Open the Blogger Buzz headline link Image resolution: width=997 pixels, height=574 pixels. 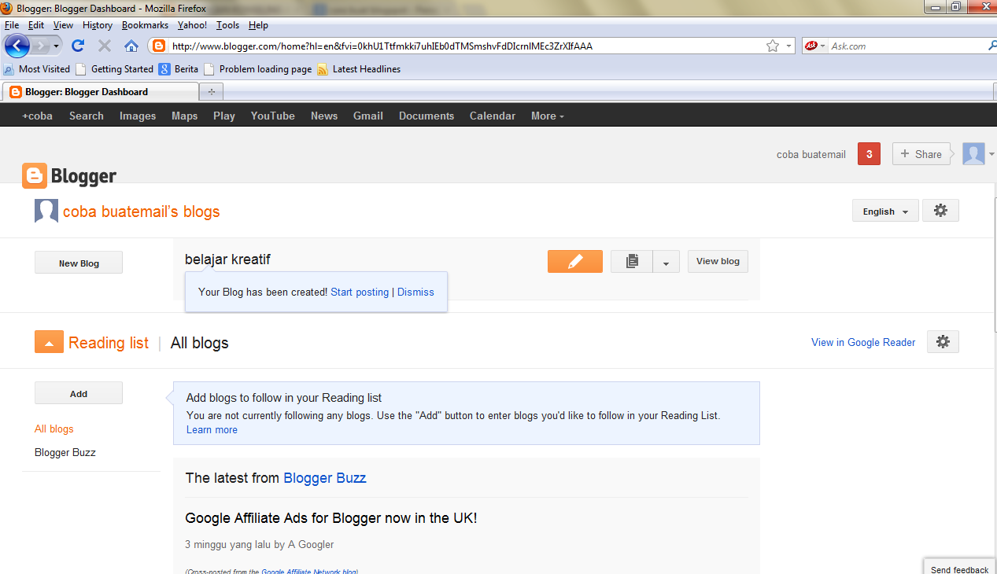tap(324, 477)
